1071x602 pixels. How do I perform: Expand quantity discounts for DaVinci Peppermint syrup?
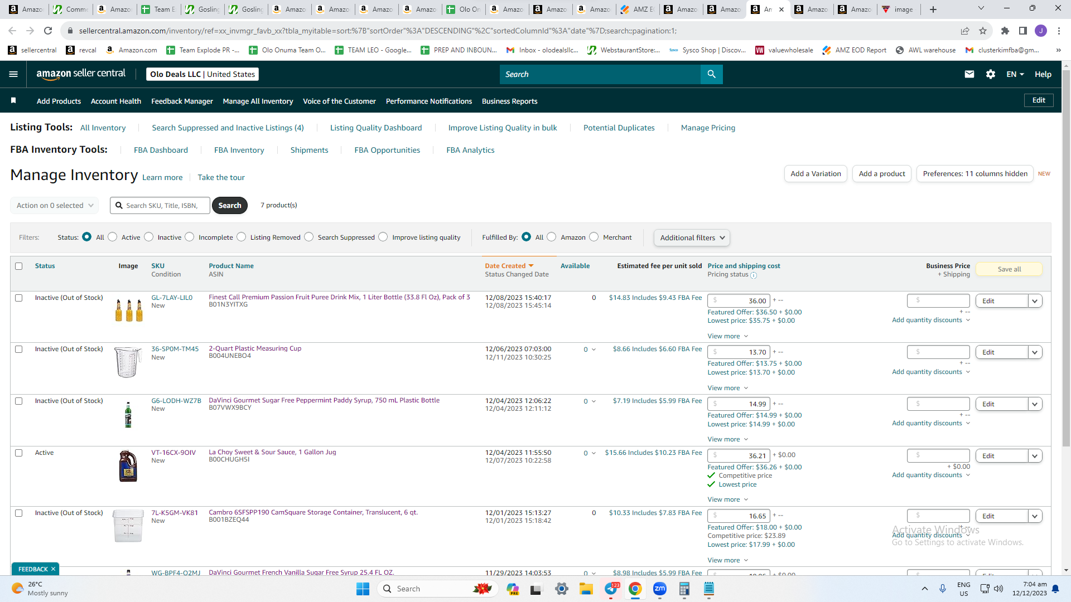(931, 423)
